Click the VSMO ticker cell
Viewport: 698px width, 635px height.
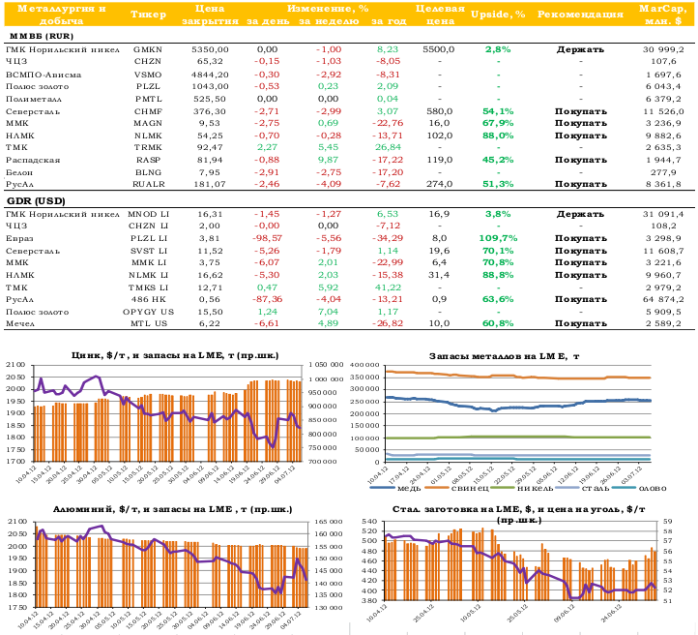coord(148,75)
